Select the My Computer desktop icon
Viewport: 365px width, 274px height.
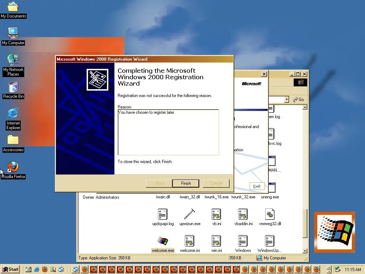click(13, 36)
